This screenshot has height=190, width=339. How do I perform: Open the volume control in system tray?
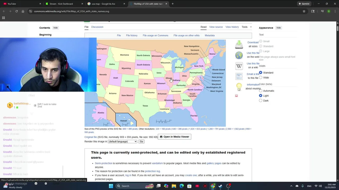320,186
